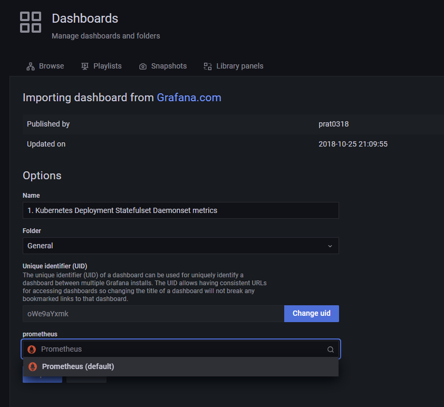Image resolution: width=444 pixels, height=407 pixels.
Task: Click the Updated on label
Action: (x=46, y=144)
